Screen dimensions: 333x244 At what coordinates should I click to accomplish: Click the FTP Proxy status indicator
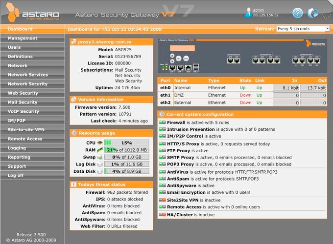point(163,150)
